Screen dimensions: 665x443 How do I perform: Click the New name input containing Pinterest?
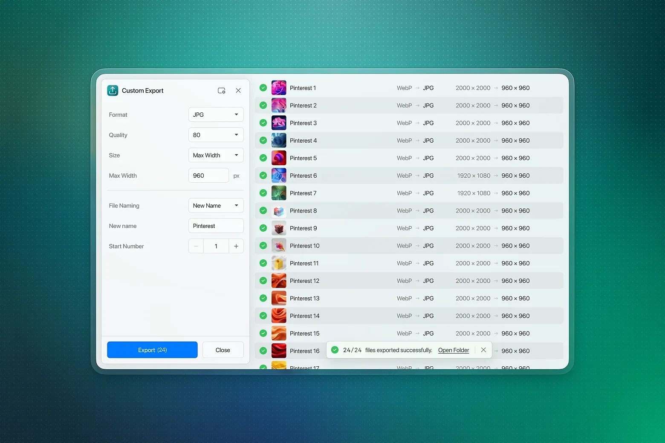coord(216,226)
